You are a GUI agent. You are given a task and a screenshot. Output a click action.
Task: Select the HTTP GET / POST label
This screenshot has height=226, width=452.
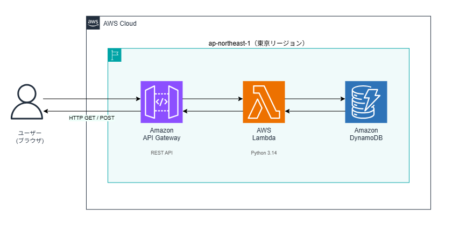click(x=91, y=118)
